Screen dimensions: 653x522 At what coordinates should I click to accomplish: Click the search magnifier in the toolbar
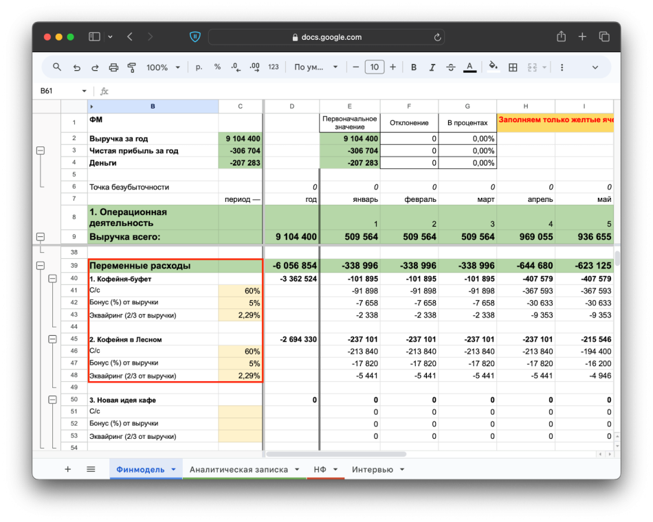click(57, 67)
